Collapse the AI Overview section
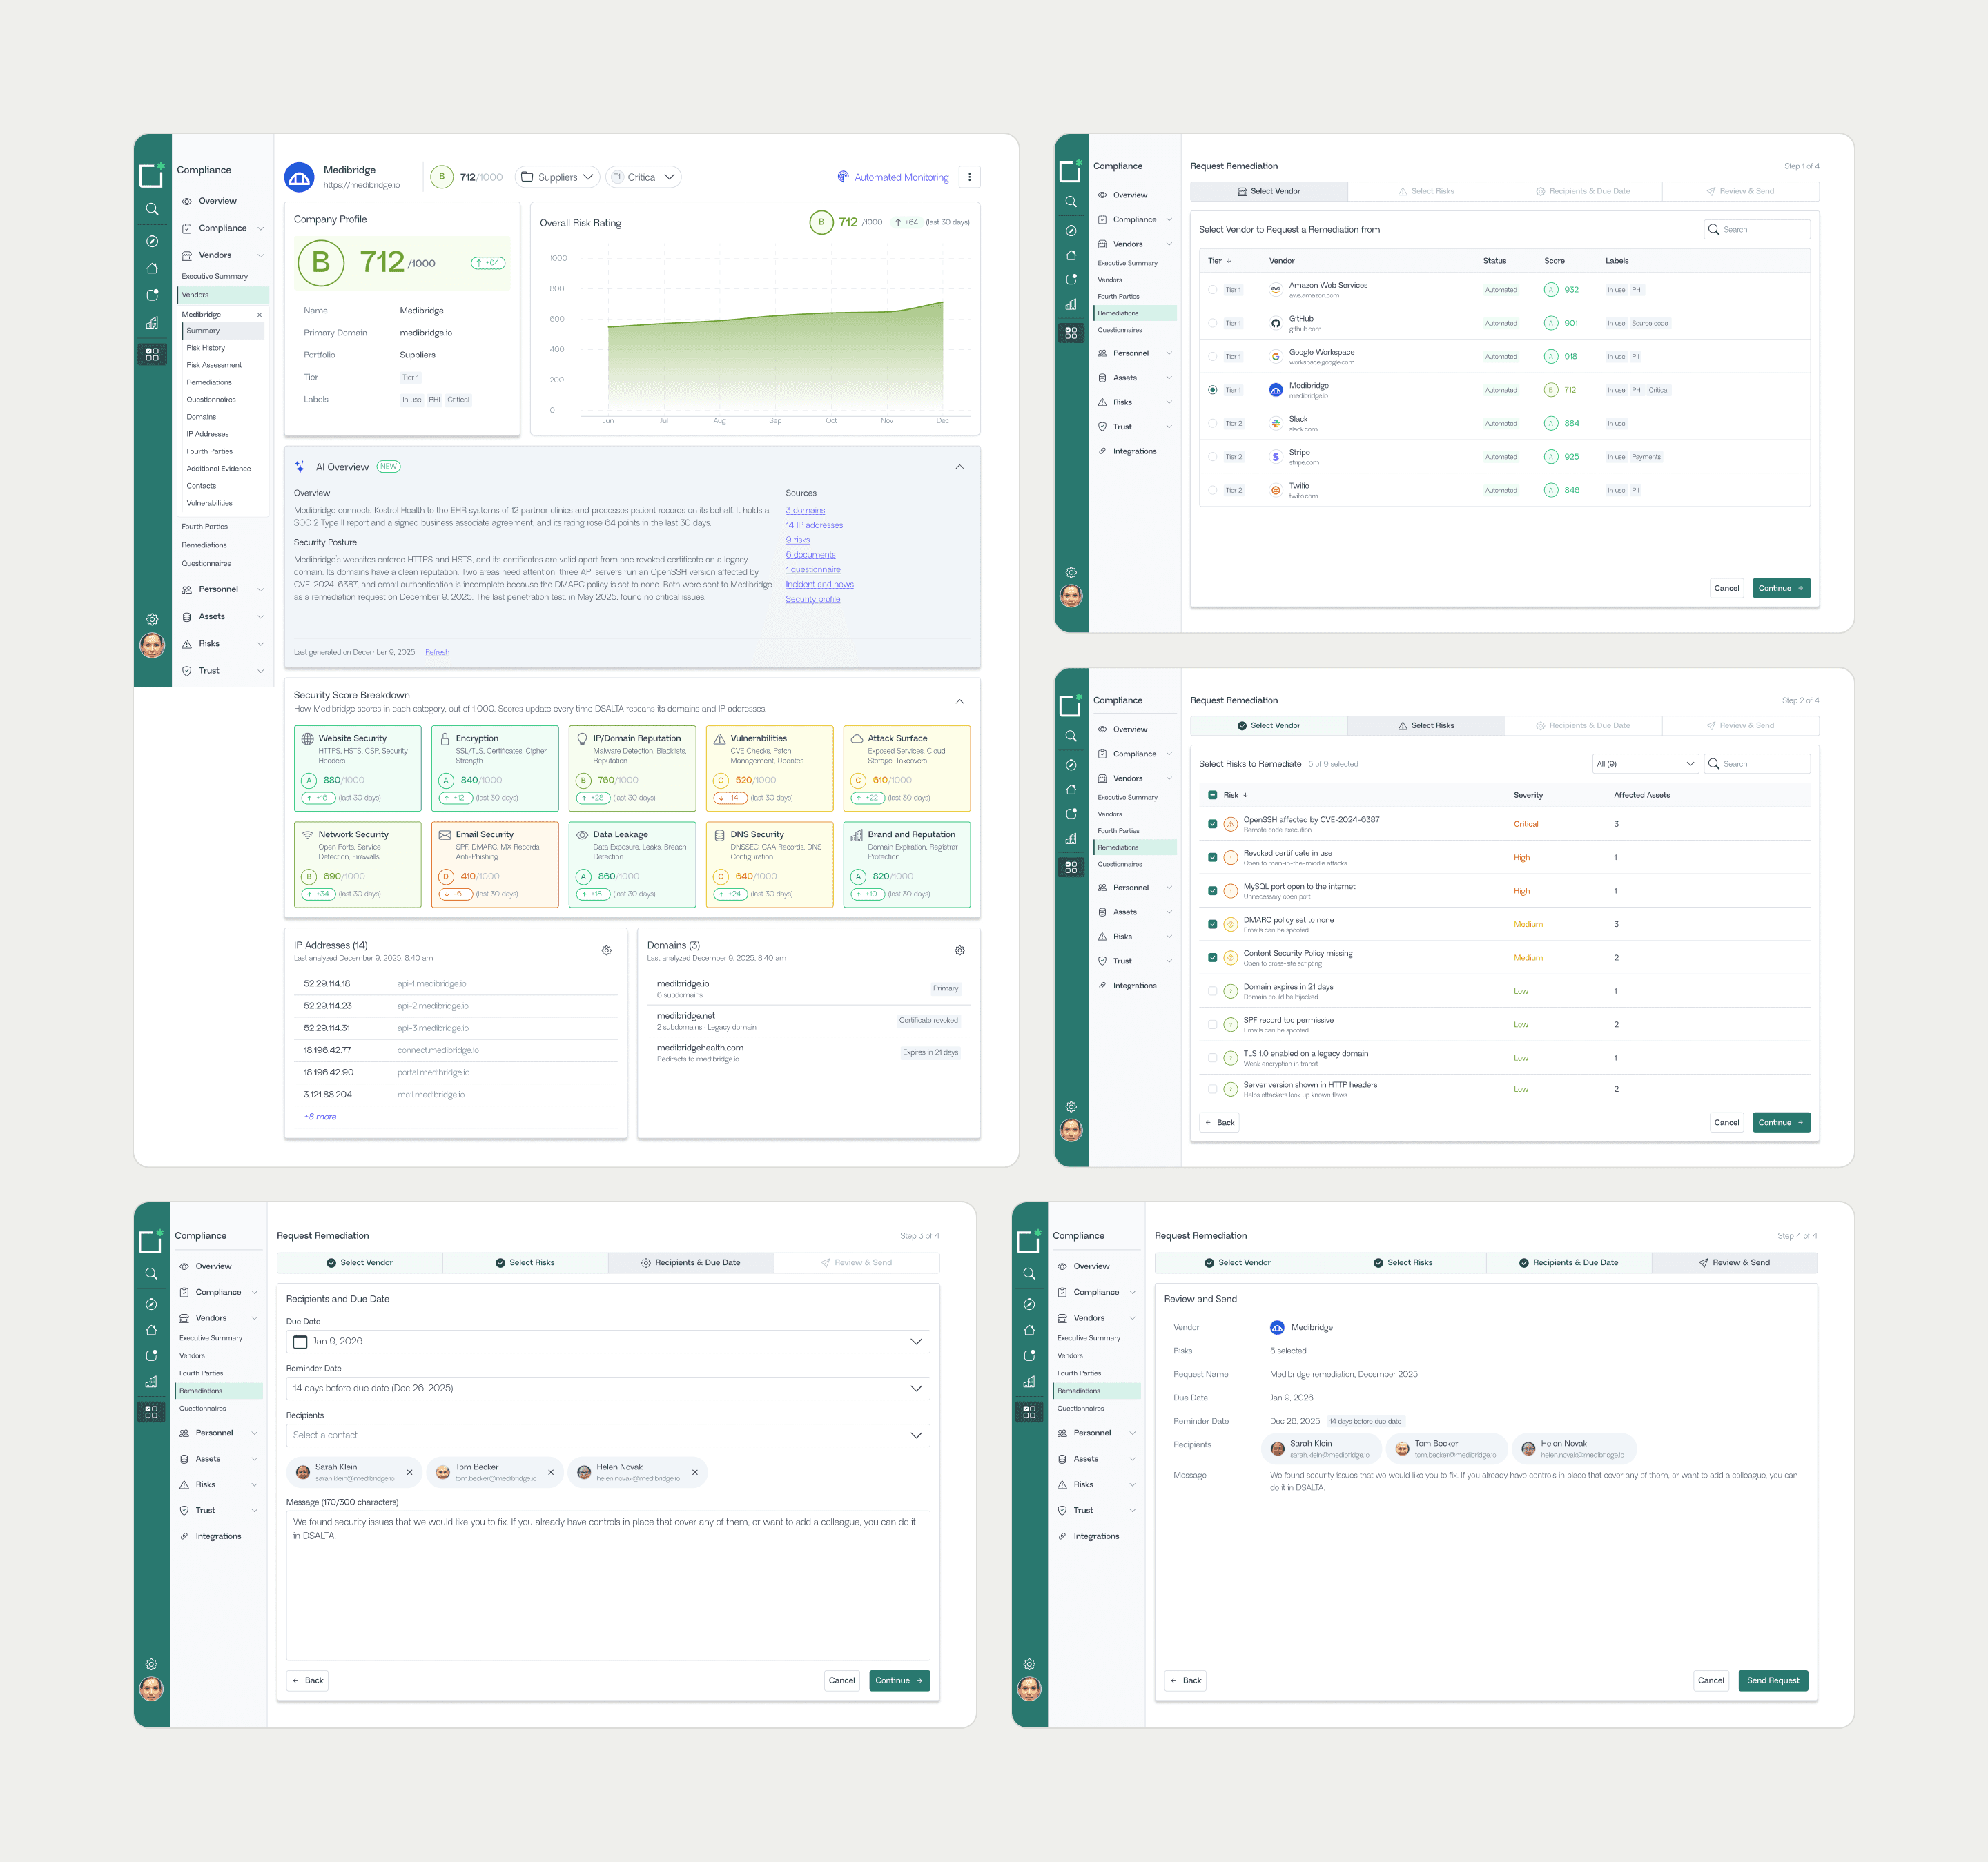Viewport: 1988px width, 1862px height. [x=959, y=467]
